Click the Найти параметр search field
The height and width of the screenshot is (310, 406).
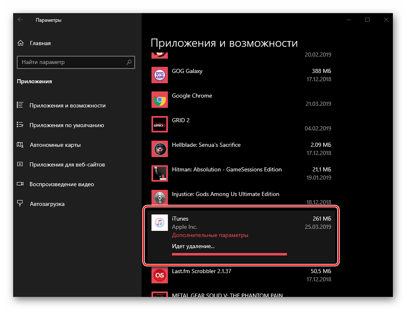[72, 62]
